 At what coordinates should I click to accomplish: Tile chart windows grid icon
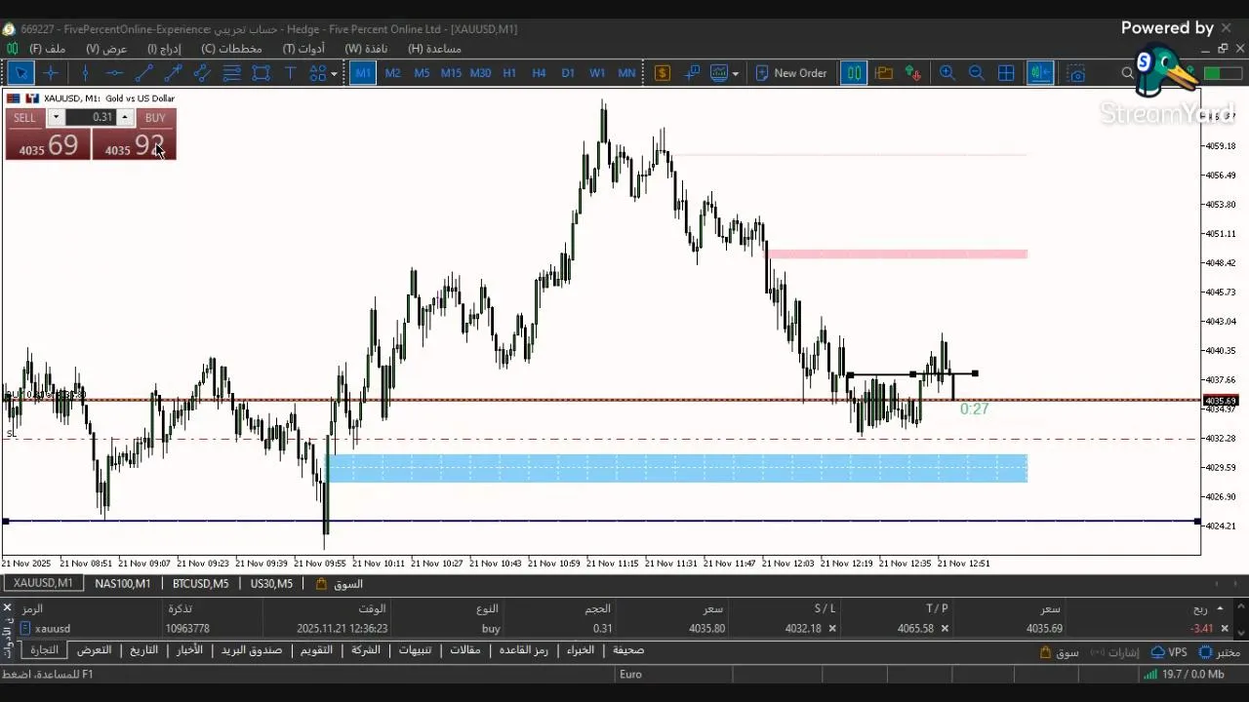click(x=1006, y=73)
